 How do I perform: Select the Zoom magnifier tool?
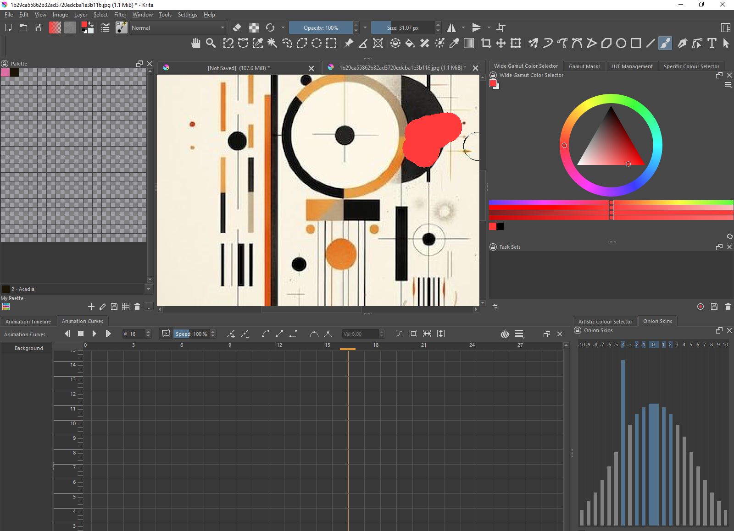point(211,44)
